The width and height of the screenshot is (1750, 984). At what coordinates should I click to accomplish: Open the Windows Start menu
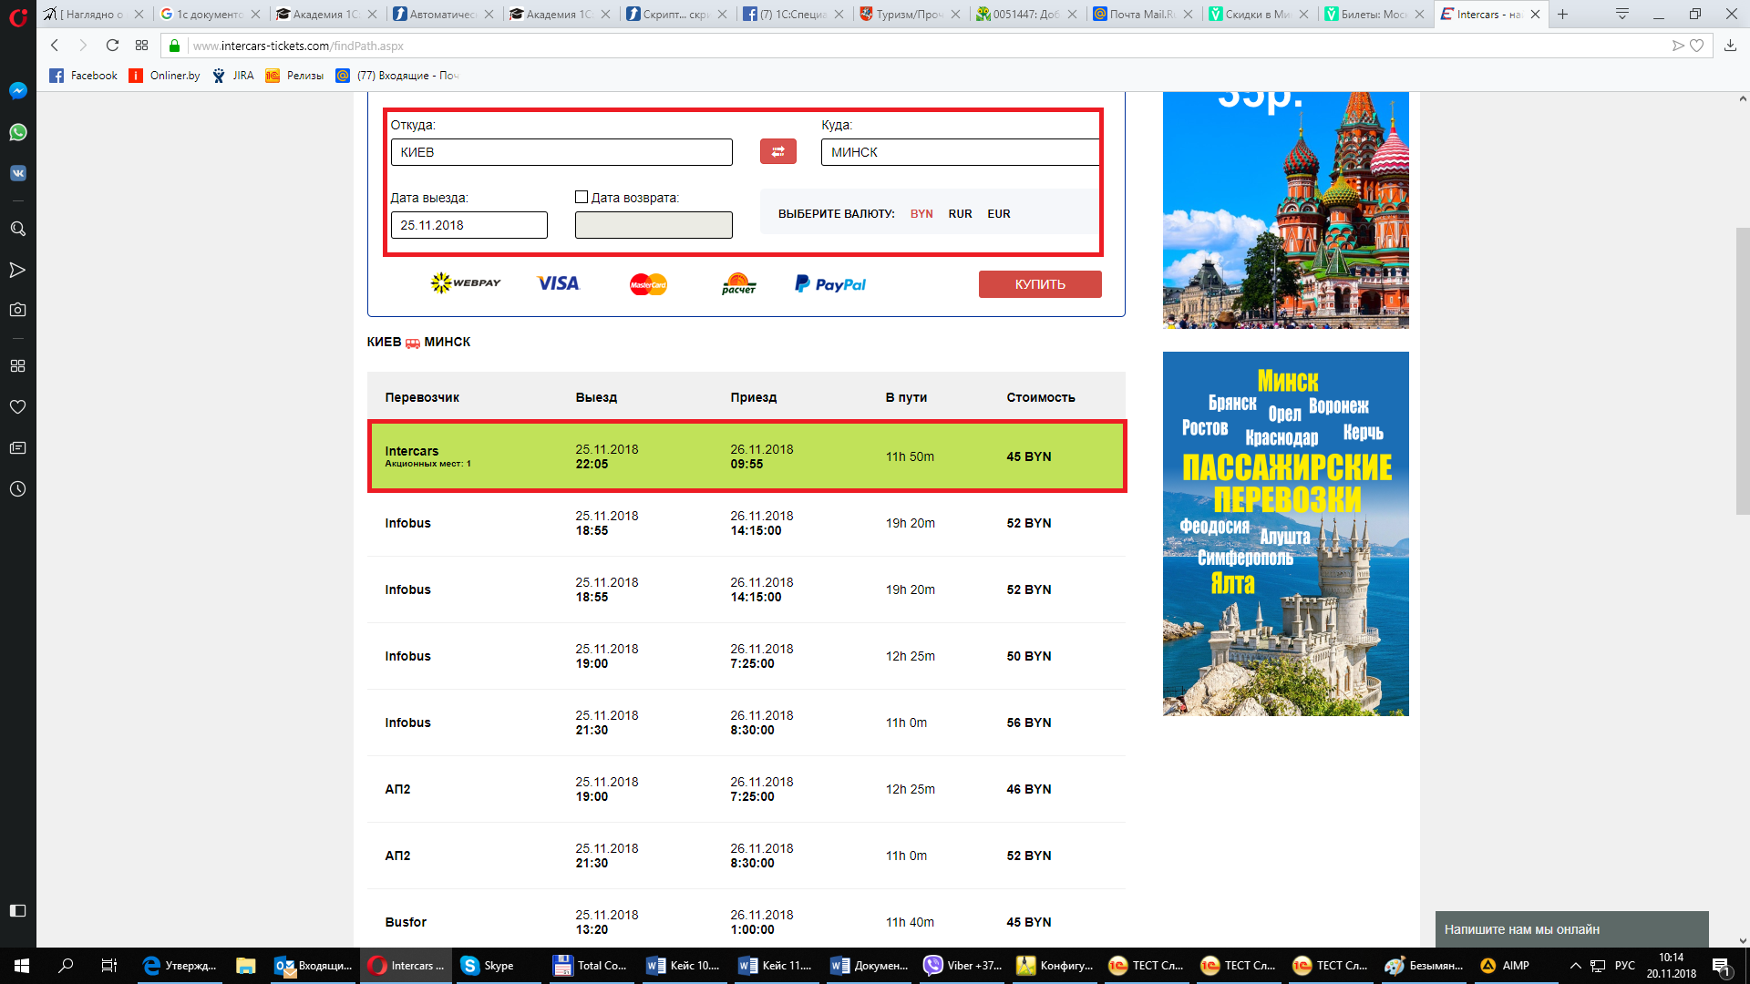point(22,966)
